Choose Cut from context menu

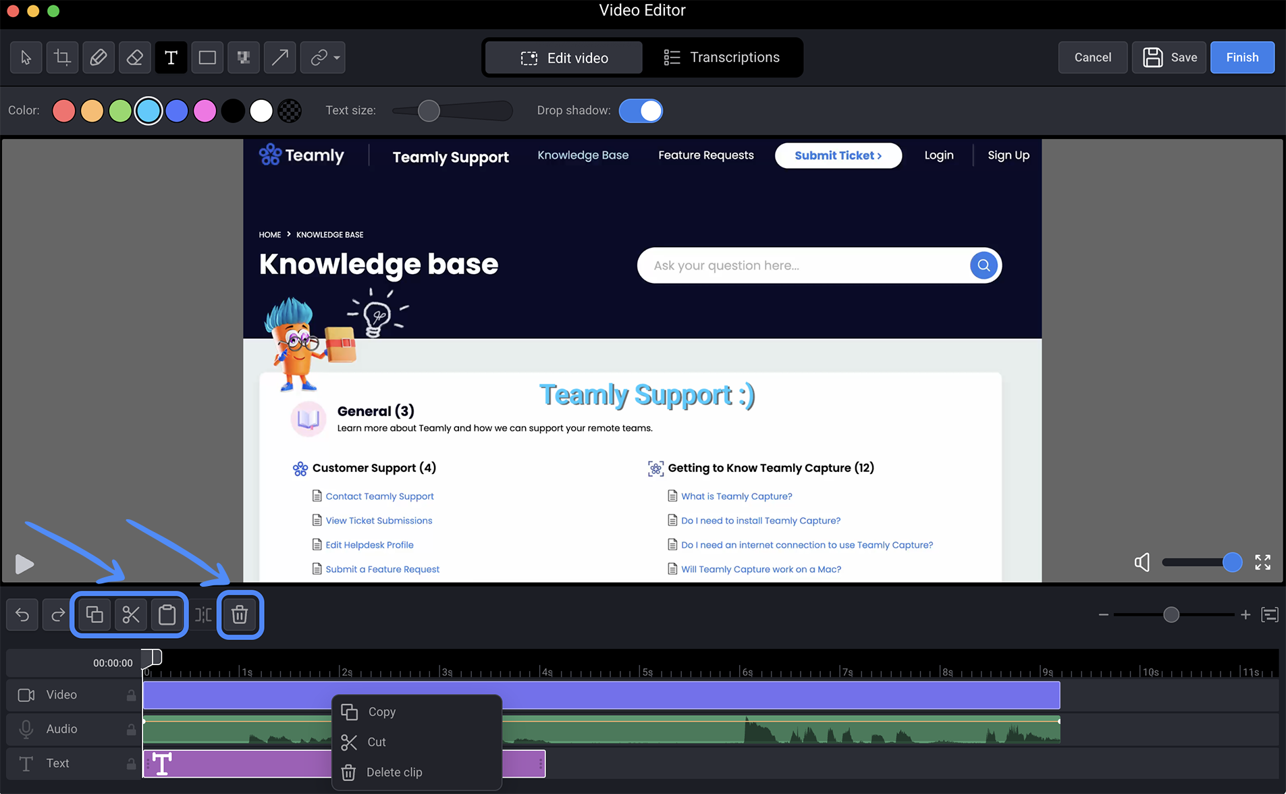[x=417, y=742]
